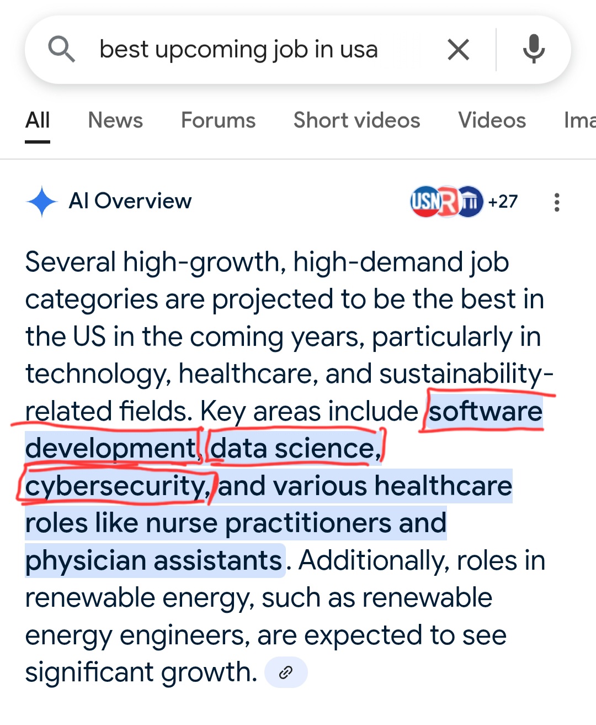Open the Short videos tab
The height and width of the screenshot is (725, 596).
point(356,120)
